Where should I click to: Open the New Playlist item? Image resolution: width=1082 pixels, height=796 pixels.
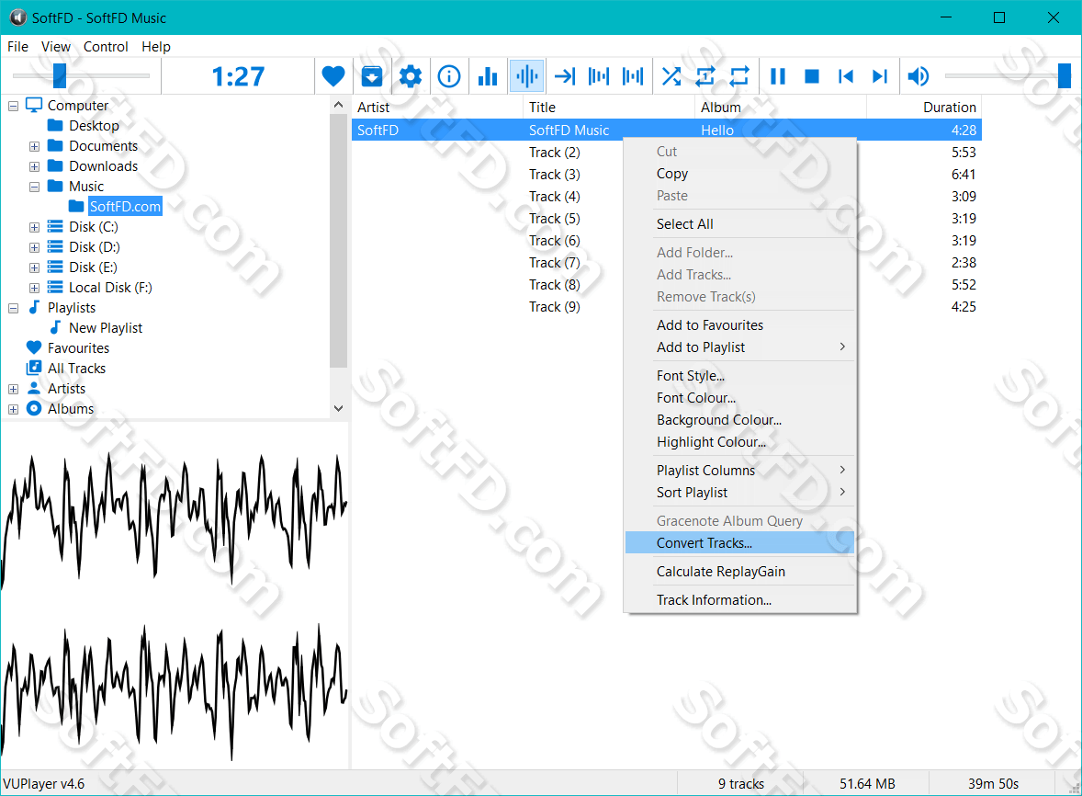[106, 328]
